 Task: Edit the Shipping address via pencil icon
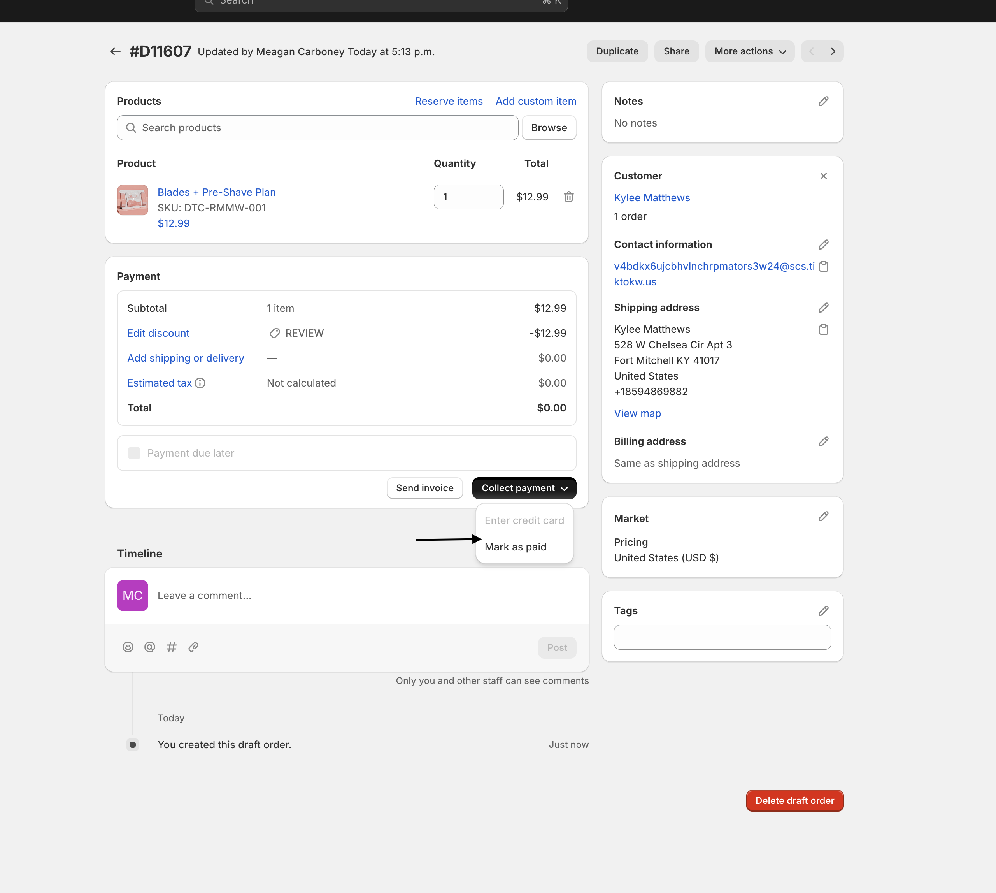(823, 308)
